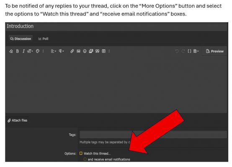Open the text color palette
The height and width of the screenshot is (167, 232).
click(38, 51)
